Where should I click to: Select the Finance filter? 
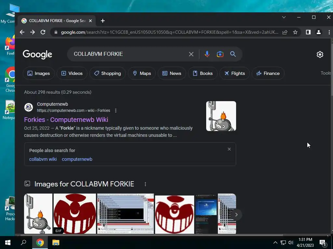click(268, 73)
